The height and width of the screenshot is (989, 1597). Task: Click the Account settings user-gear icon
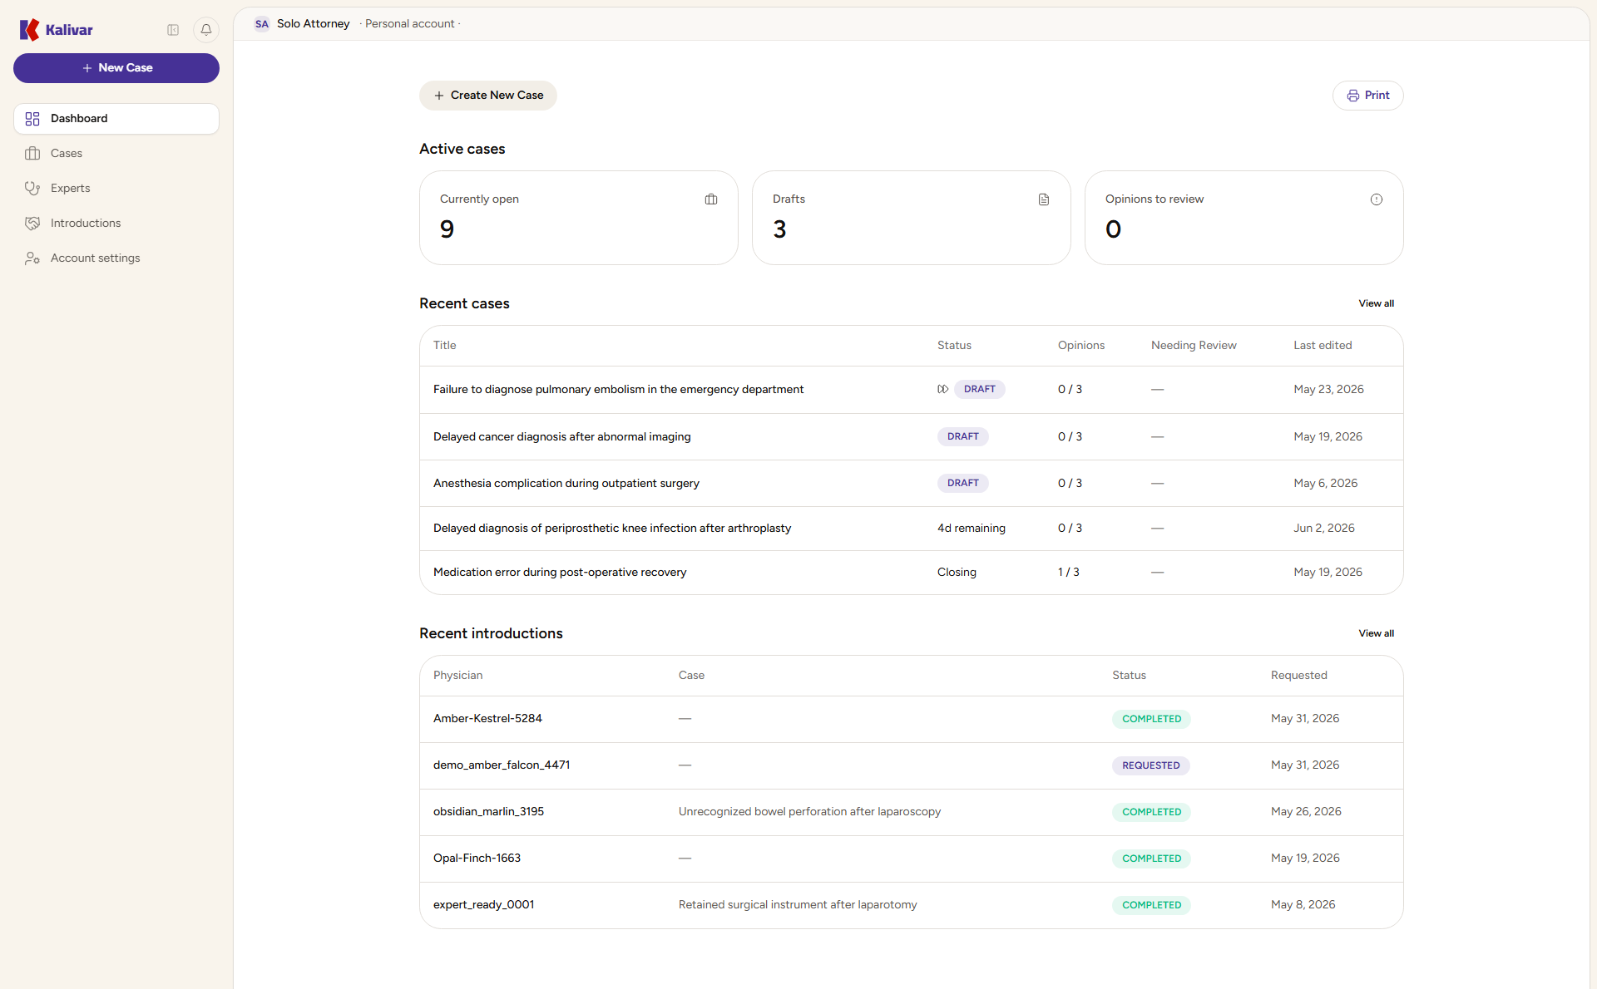pos(32,258)
